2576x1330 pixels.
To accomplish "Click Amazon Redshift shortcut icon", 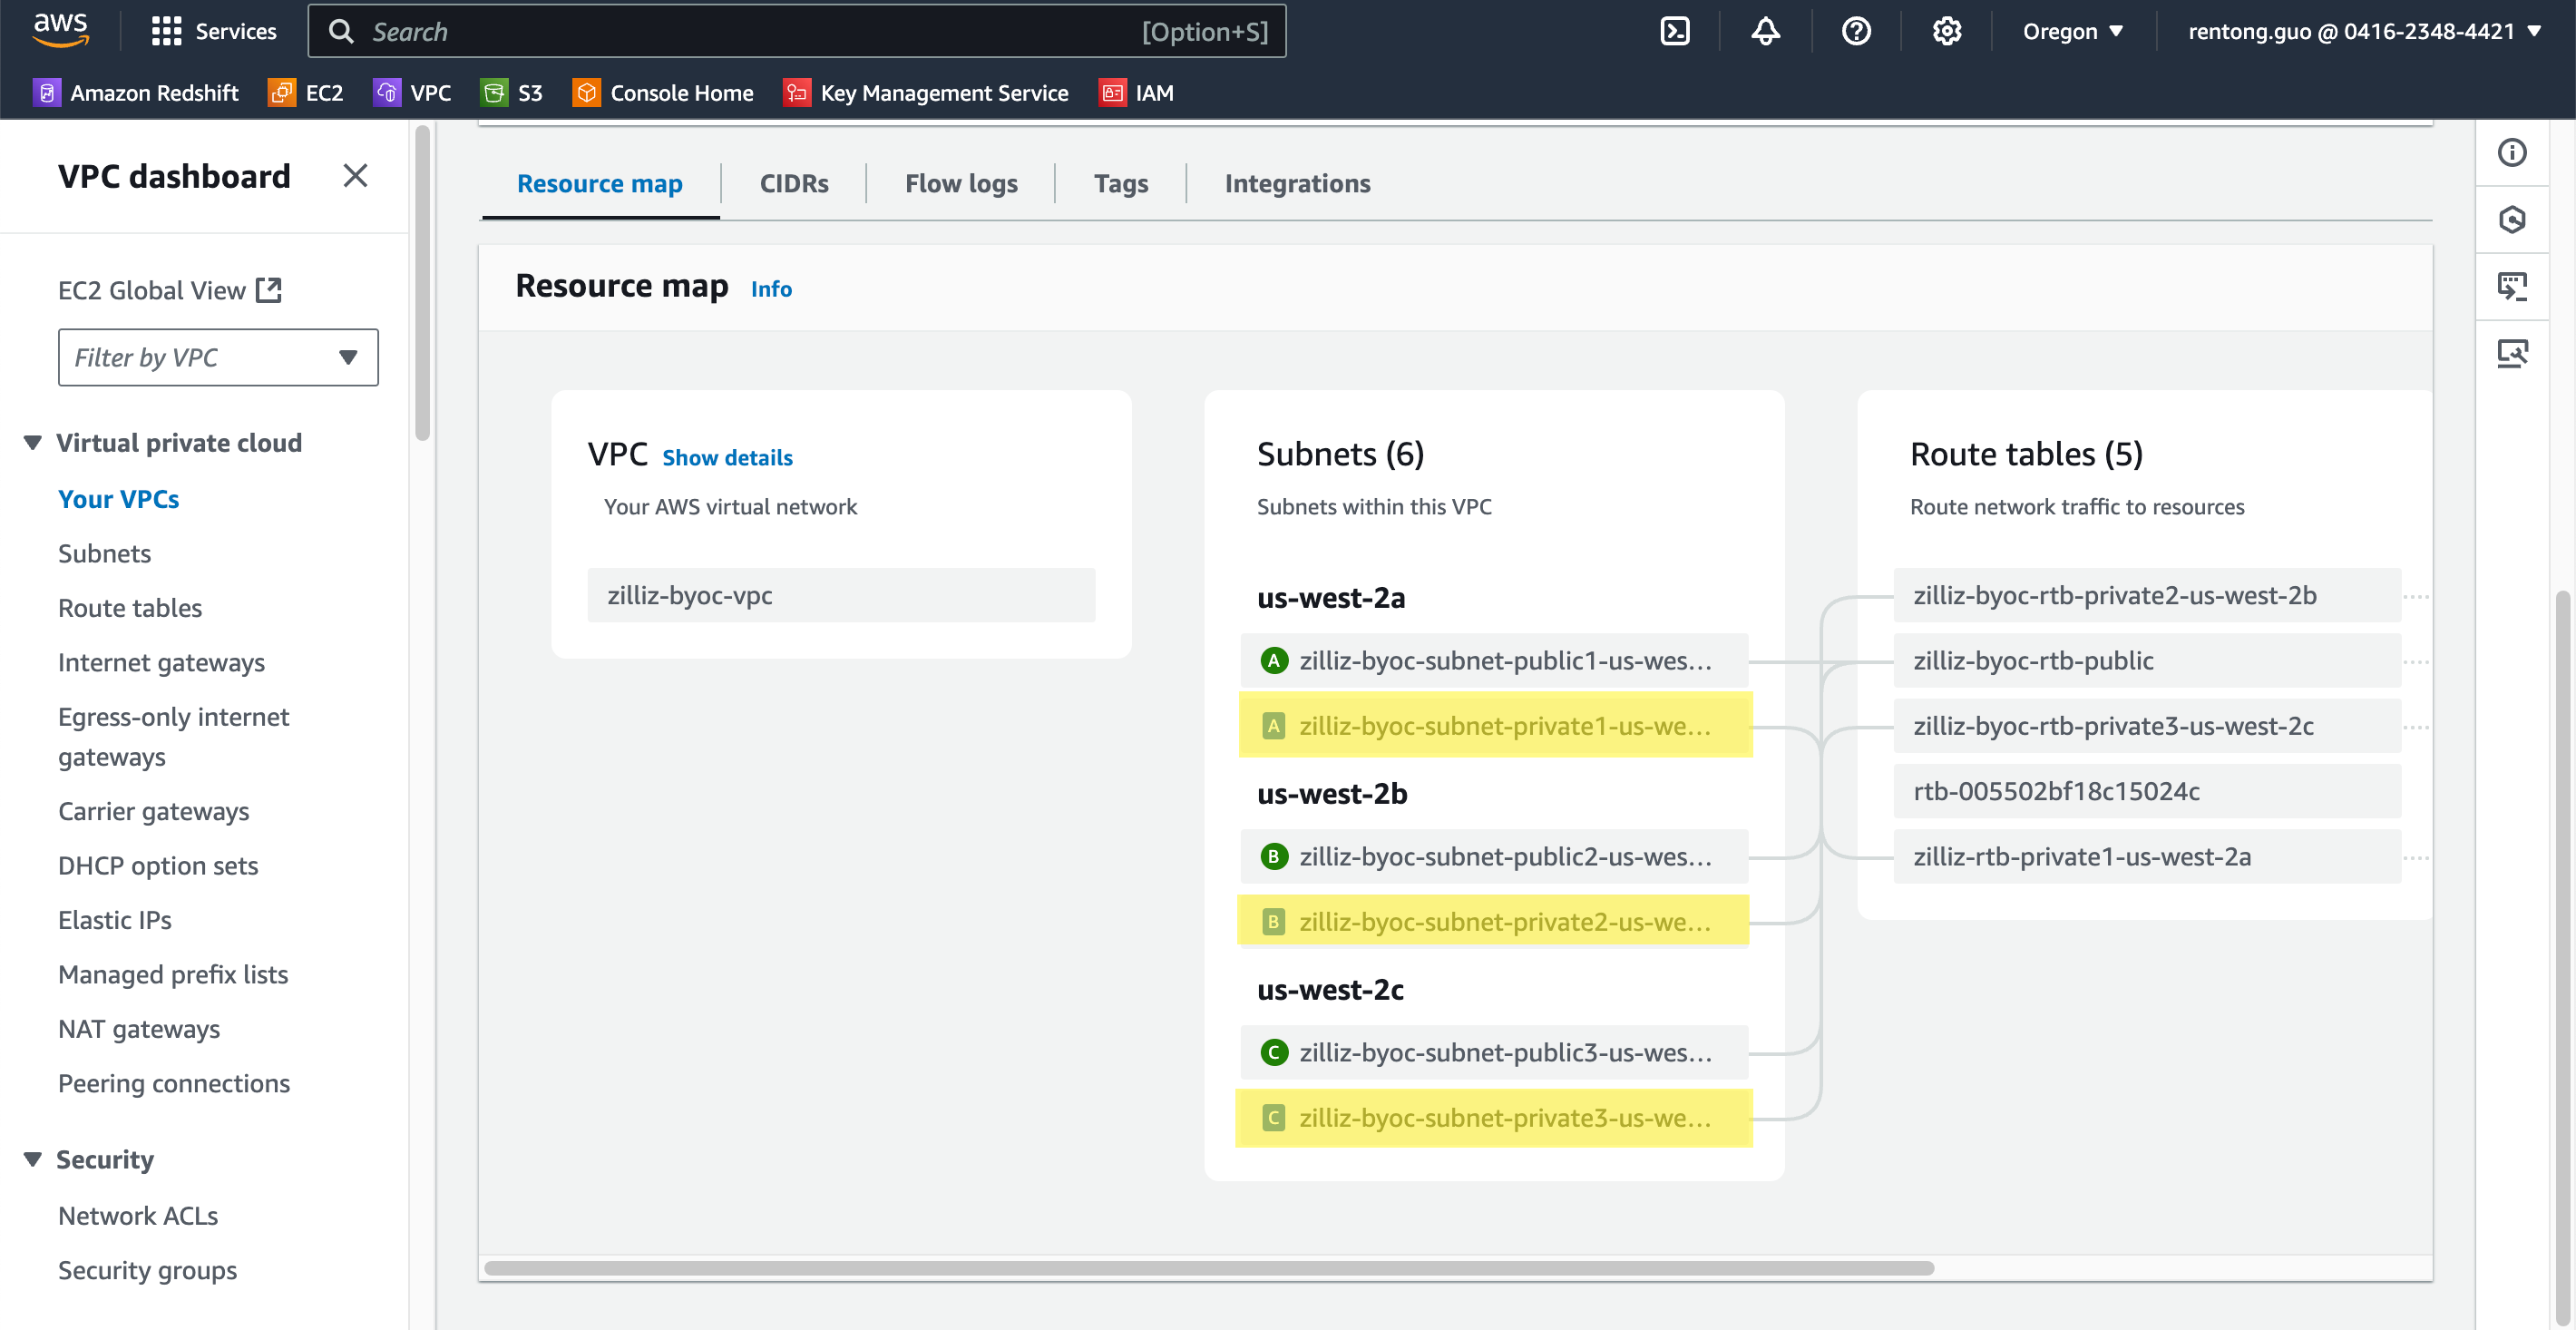I will 46,93.
